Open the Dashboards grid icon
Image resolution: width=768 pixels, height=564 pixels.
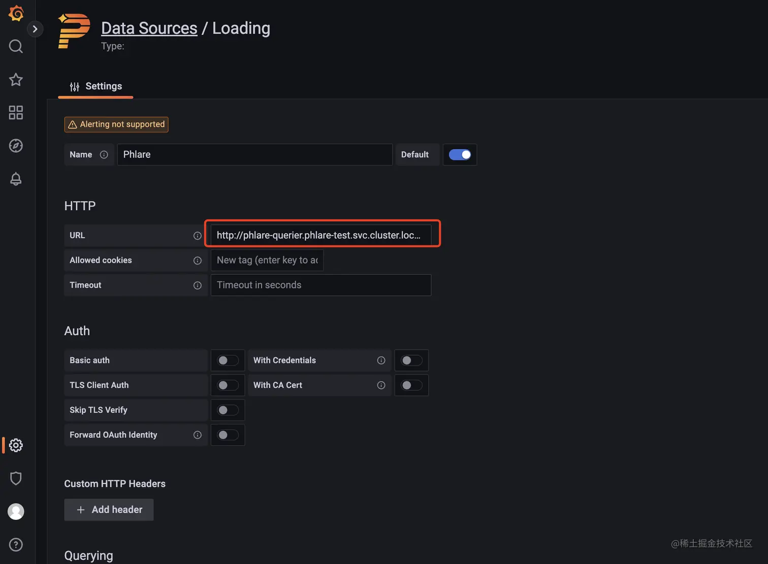click(16, 113)
